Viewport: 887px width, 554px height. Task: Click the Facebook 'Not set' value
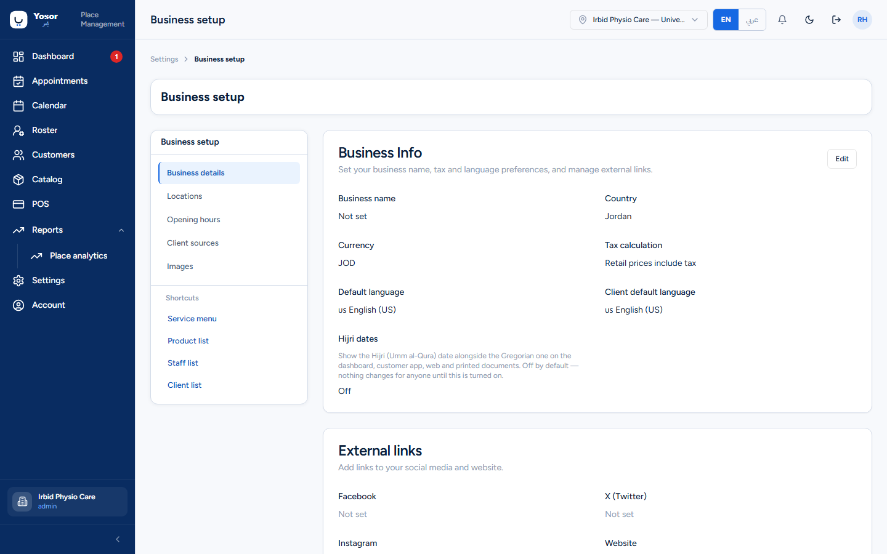352,515
